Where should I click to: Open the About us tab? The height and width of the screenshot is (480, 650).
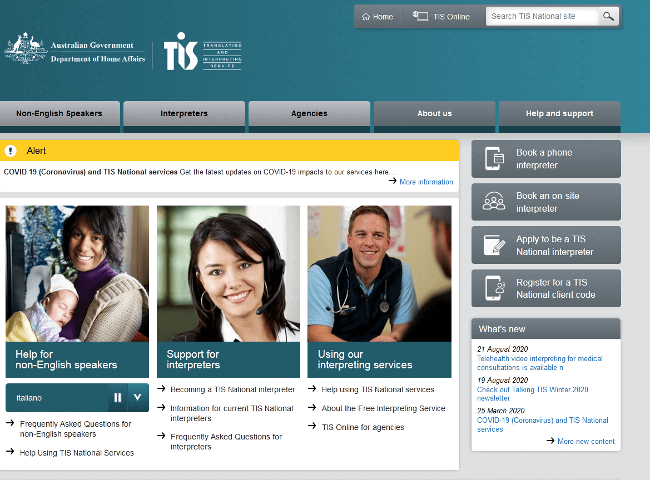point(434,113)
